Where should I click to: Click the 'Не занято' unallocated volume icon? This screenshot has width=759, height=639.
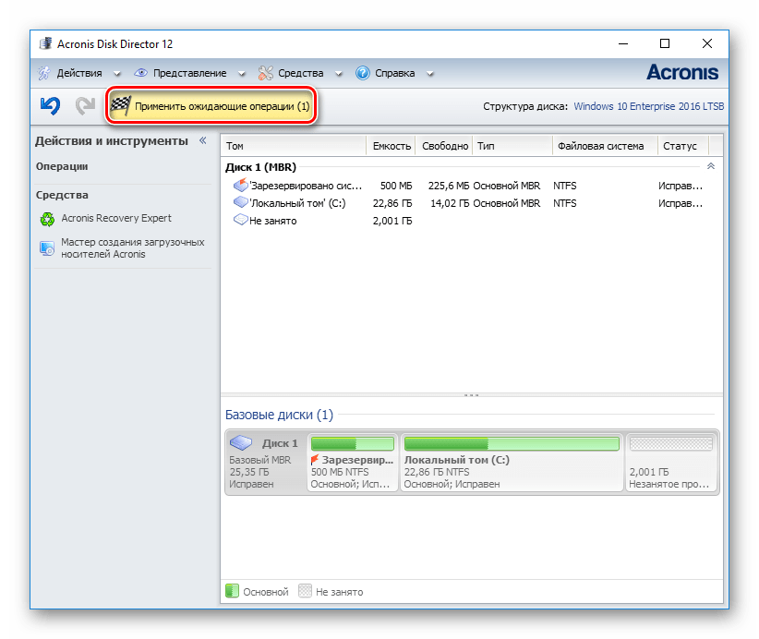(x=240, y=221)
